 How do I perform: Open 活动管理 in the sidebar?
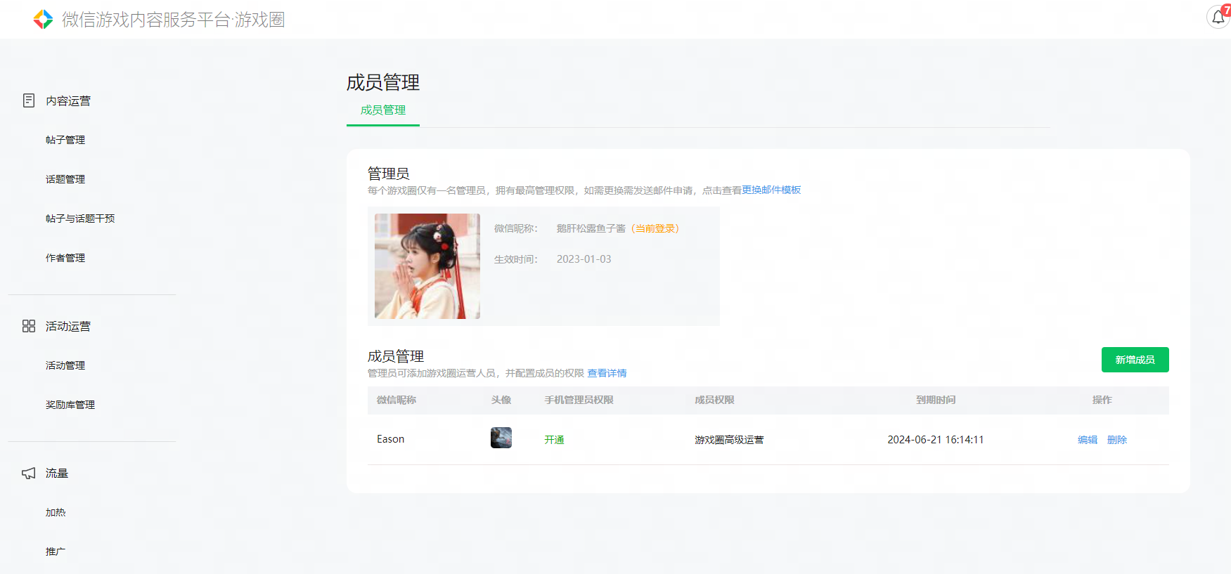tap(65, 365)
